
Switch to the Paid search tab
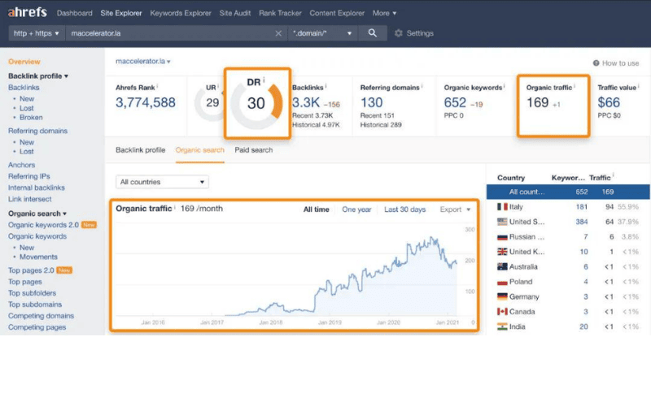254,150
